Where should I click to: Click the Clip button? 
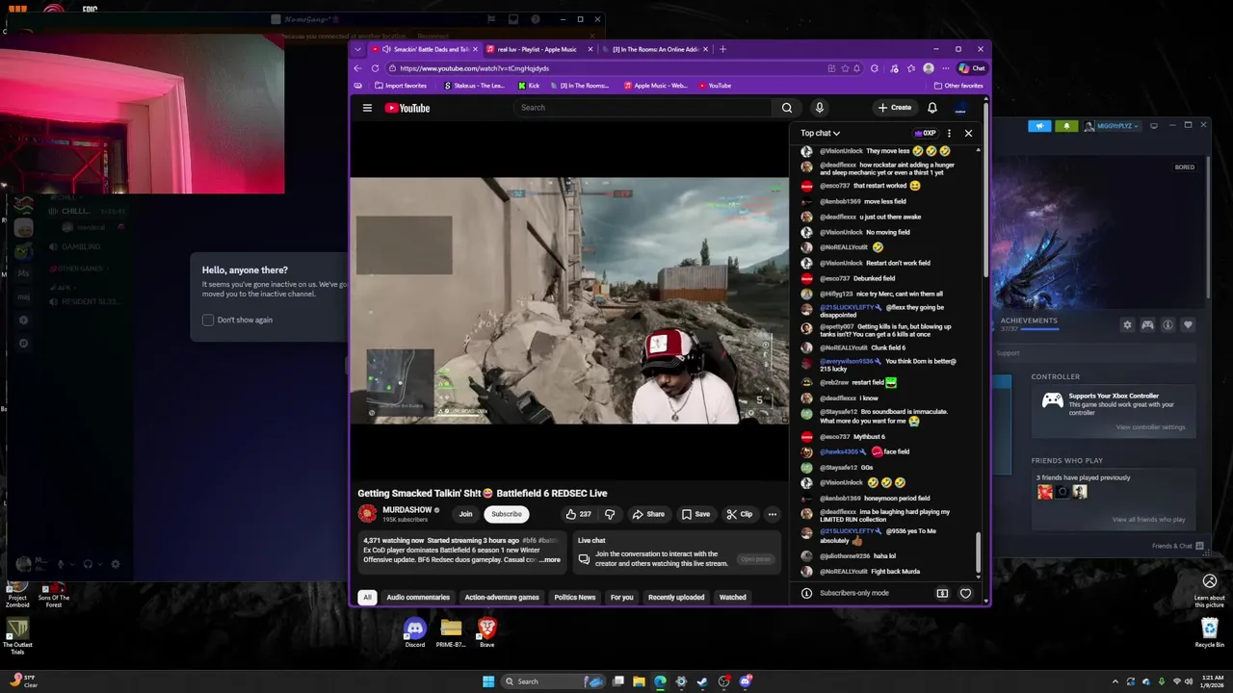click(x=740, y=514)
